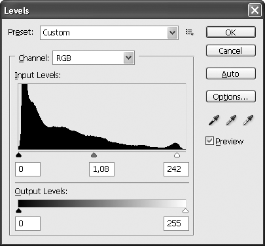Expand the Preset dropdown arrow
Screen dimensions: 265x246
coord(172,33)
